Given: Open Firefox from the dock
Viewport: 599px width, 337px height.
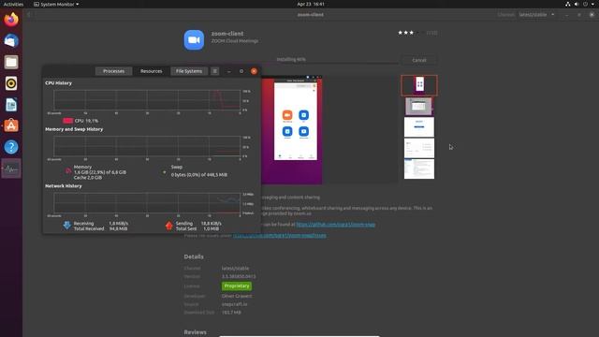Looking at the screenshot, I should [x=11, y=19].
